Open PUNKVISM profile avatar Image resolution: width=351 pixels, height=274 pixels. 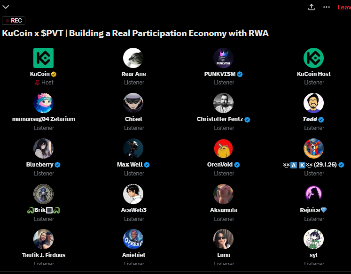(x=223, y=58)
